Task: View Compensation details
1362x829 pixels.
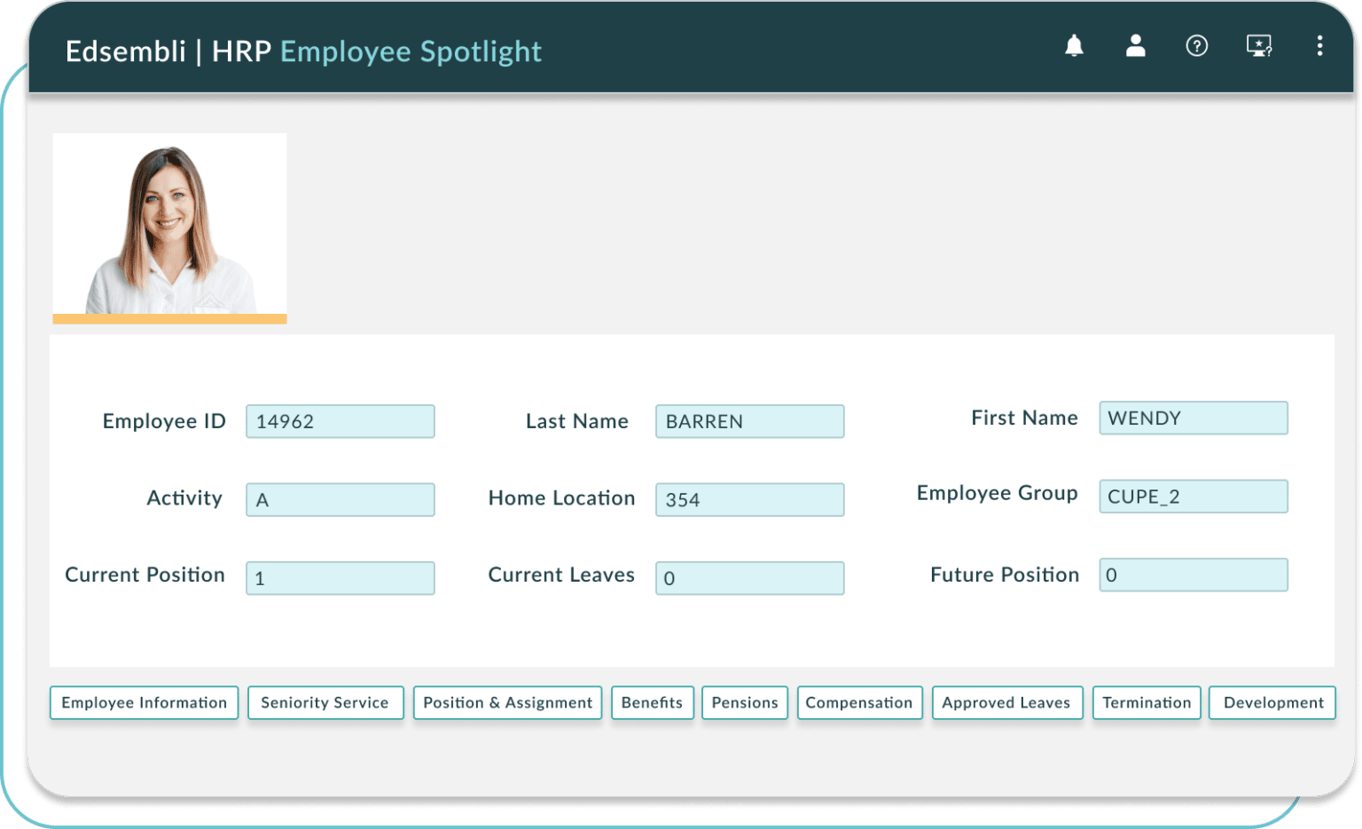Action: click(x=859, y=702)
